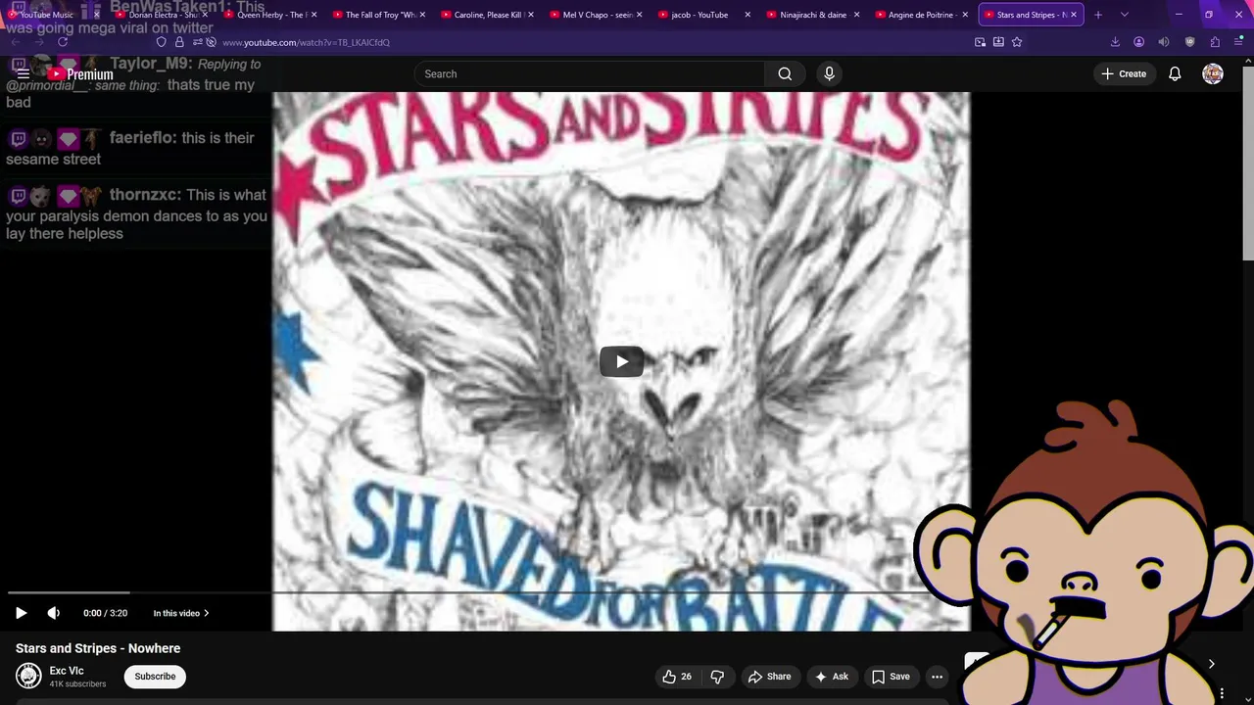Switch to Caroline, Please Kill tab
This screenshot has height=705, width=1254.
pyautogui.click(x=487, y=15)
